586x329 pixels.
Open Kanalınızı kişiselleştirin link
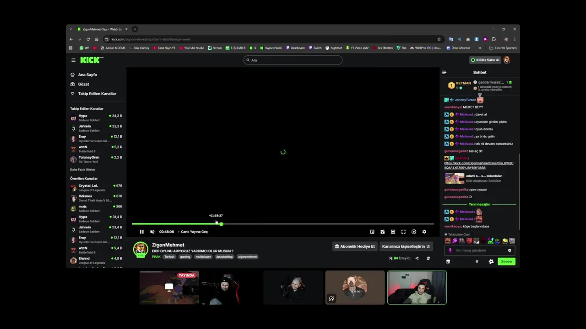pos(406,246)
